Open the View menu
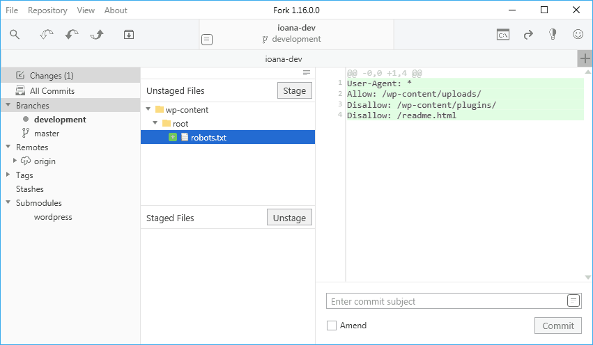This screenshot has height=345, width=593. tap(86, 10)
